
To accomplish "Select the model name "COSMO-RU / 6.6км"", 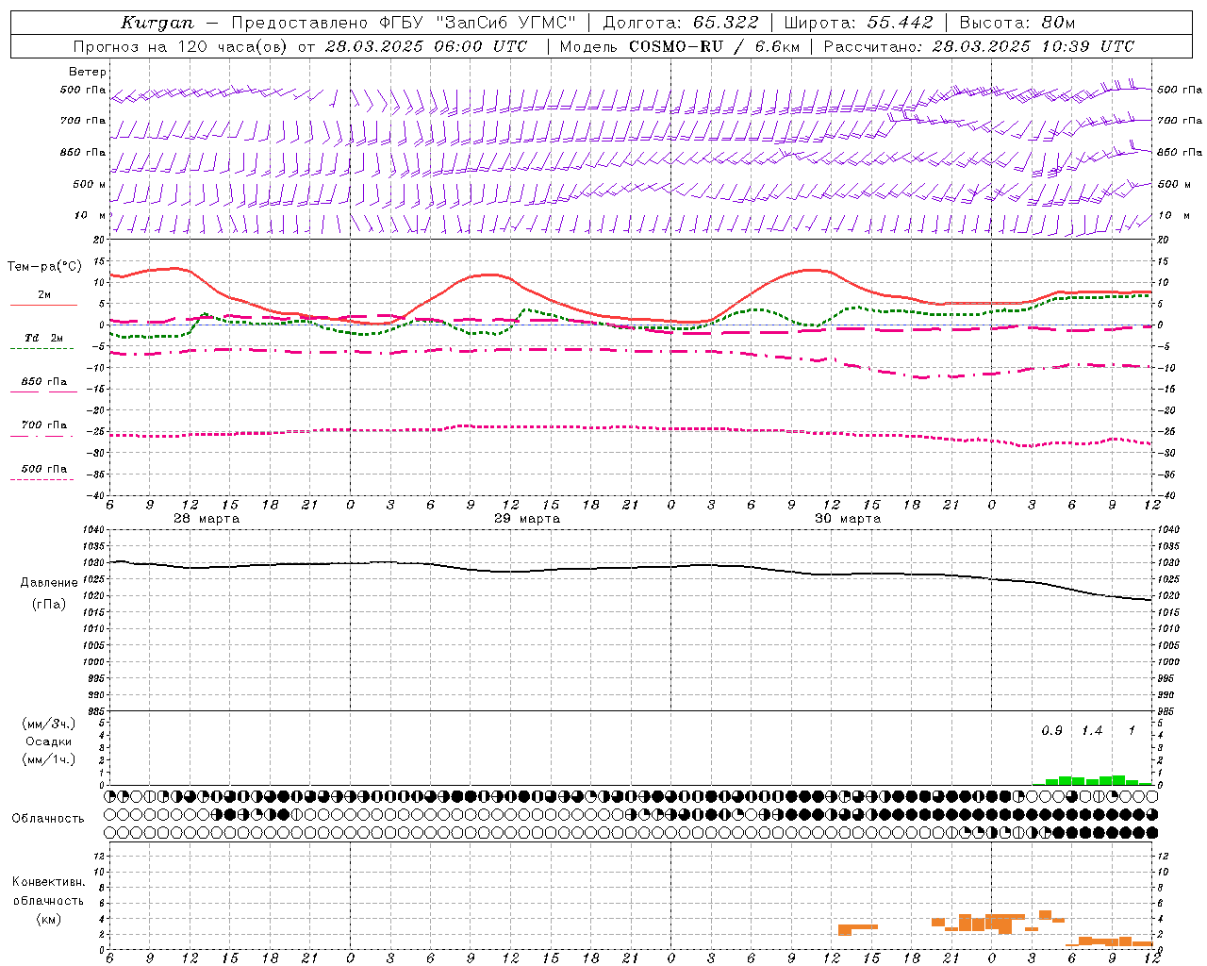I will 714,46.
